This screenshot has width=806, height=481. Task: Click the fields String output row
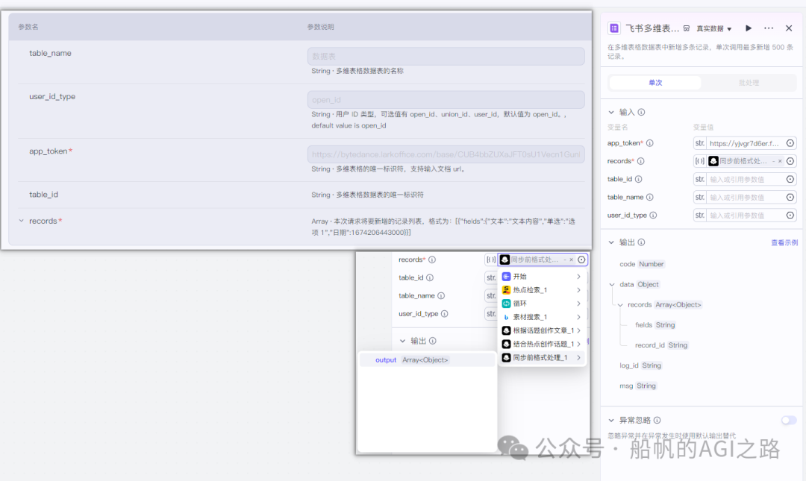click(x=655, y=325)
